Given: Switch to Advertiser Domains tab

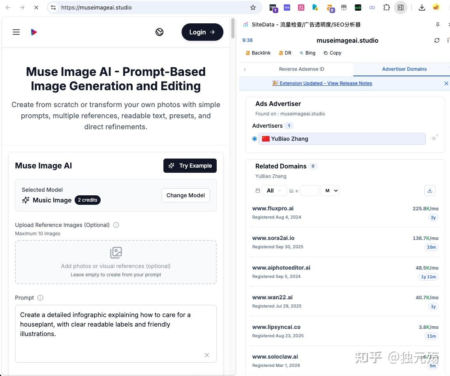Looking at the screenshot, I should (404, 69).
